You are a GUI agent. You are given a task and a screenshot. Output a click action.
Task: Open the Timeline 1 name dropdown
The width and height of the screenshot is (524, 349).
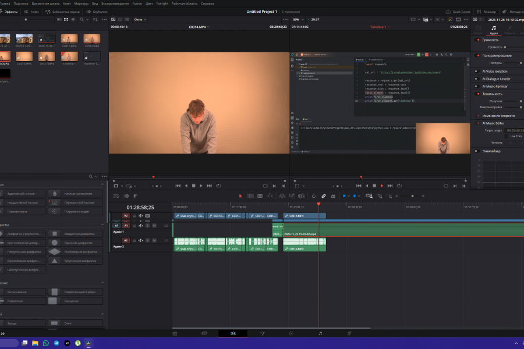click(380, 27)
